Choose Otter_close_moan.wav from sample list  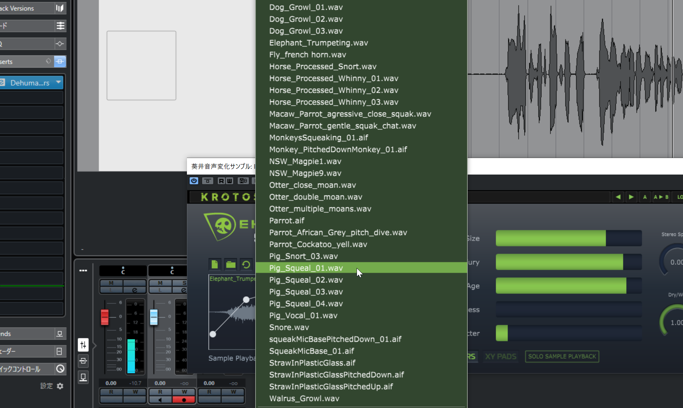tap(361, 185)
